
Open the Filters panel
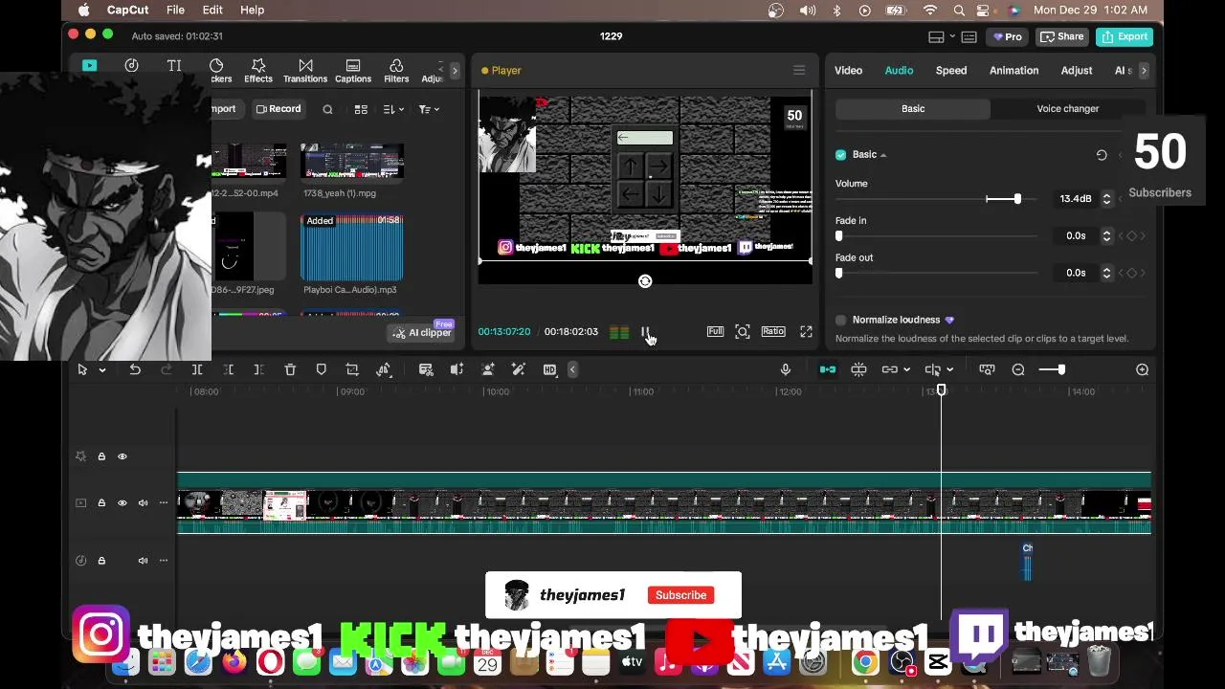click(x=396, y=71)
